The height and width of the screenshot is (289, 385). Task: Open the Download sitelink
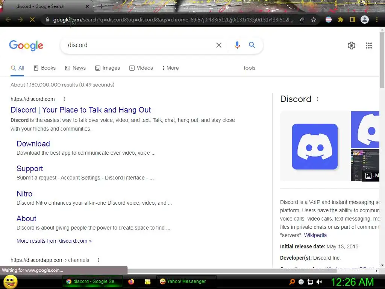click(33, 144)
